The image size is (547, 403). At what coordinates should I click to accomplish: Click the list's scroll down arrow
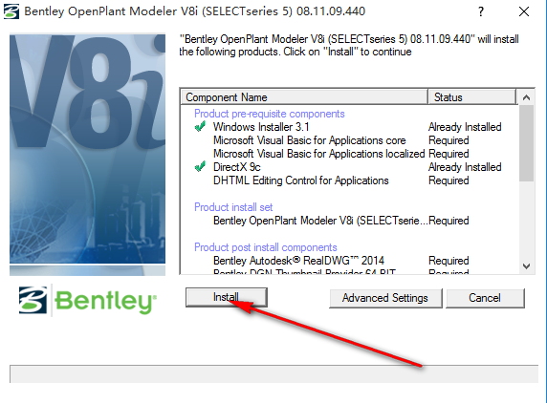pos(526,266)
